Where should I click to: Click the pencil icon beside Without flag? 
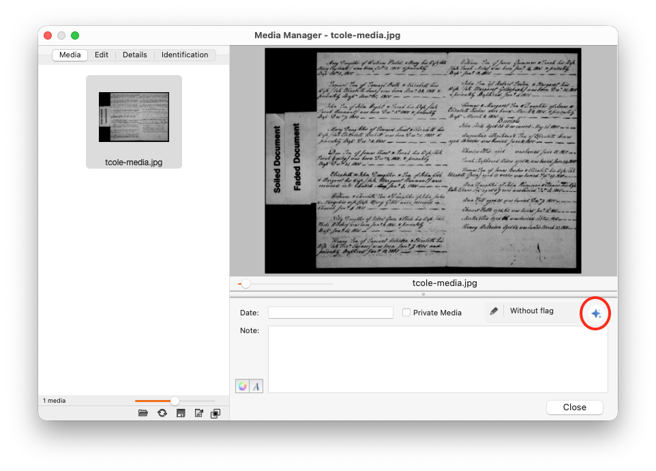pyautogui.click(x=494, y=311)
